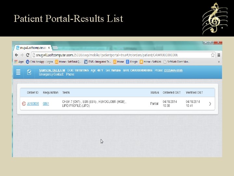The height and width of the screenshot is (176, 234).
Task: Click the Requisition column header
Action: click(x=51, y=93)
